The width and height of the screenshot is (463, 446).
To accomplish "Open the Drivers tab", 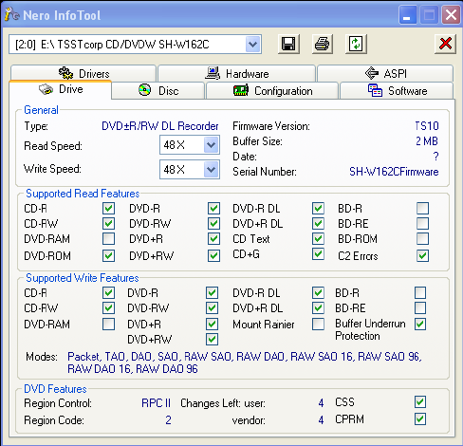I will coord(83,73).
